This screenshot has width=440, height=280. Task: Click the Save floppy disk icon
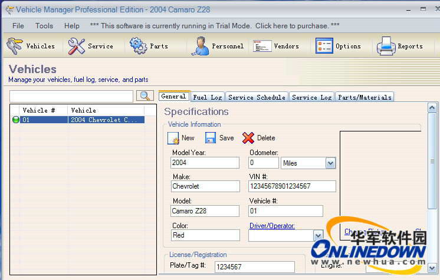click(211, 138)
